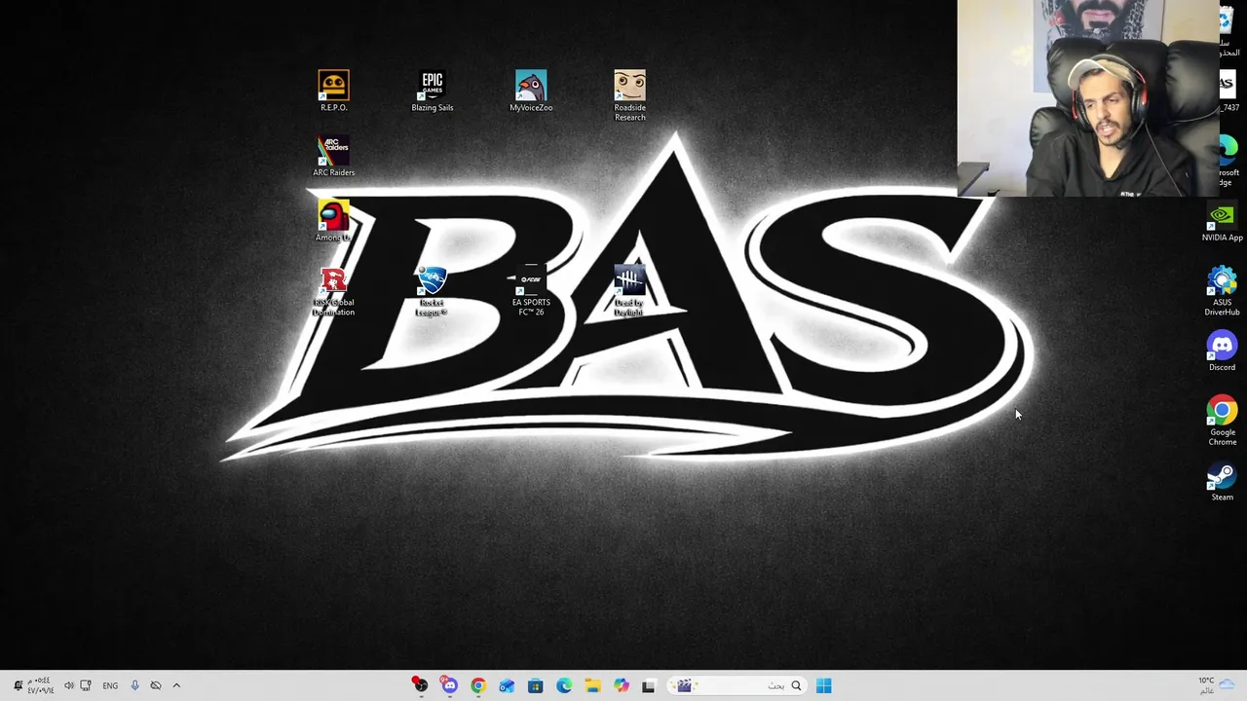Open the Microsoft Edge desktop shortcut
Image resolution: width=1247 pixels, height=701 pixels.
[x=1228, y=161]
